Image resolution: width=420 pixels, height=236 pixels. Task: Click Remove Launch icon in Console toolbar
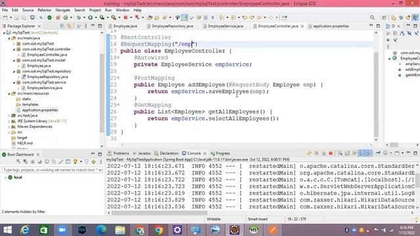[x=316, y=153]
